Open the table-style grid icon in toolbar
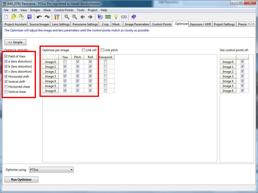This screenshot has width=258, height=193. 108,17
